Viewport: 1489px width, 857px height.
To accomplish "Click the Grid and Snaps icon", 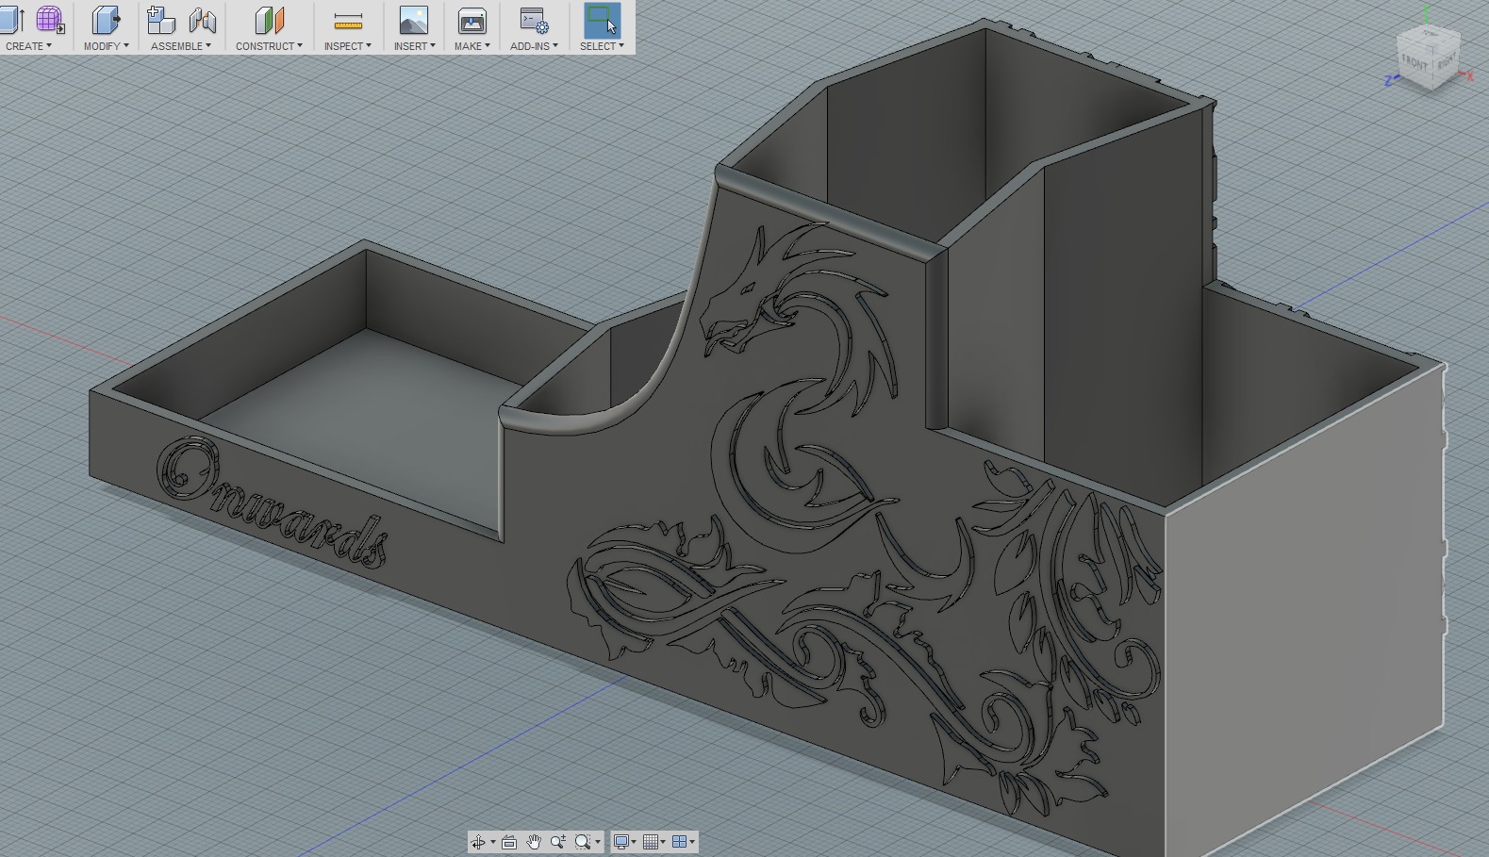I will 651,842.
